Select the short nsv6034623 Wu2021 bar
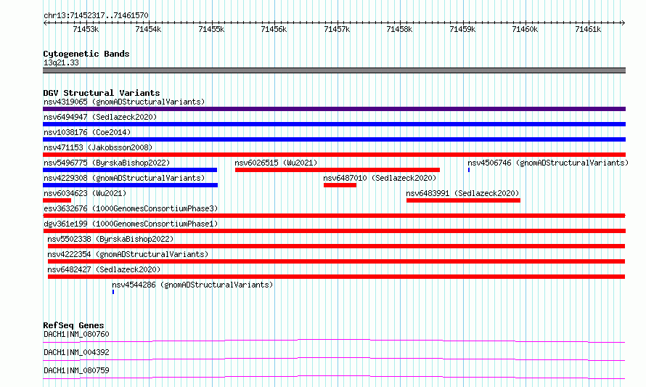 point(57,200)
